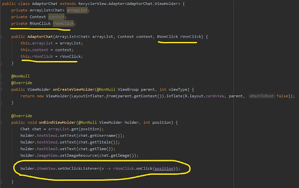Viewport: 299px width, 188px height.
Task: Click rVonClick field in private RVonClick declaration
Action: click(x=62, y=23)
